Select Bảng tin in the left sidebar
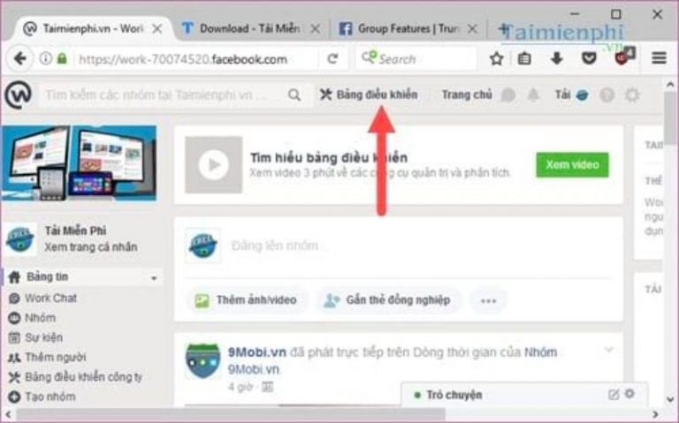679x423 pixels. 82,276
